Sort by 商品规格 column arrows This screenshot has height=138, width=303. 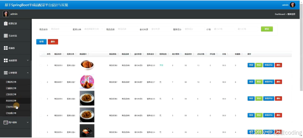click(x=118, y=54)
